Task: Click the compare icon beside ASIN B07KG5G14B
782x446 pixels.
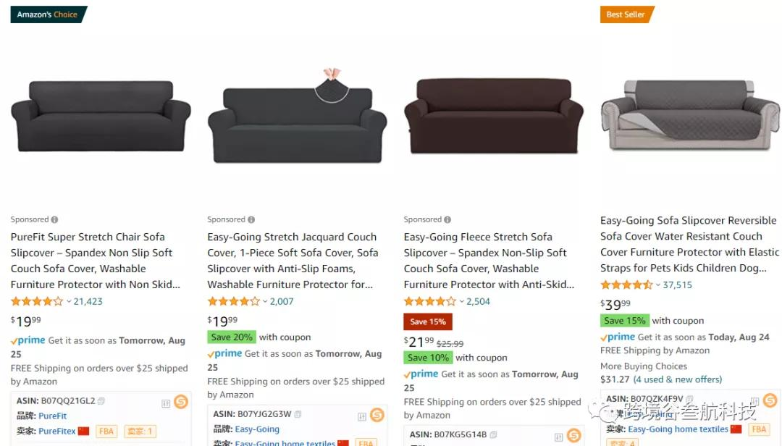Action: 558,435
